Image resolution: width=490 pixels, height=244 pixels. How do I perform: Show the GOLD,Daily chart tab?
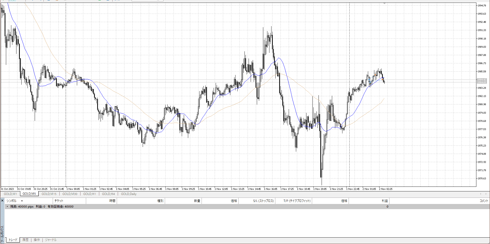(x=129, y=194)
